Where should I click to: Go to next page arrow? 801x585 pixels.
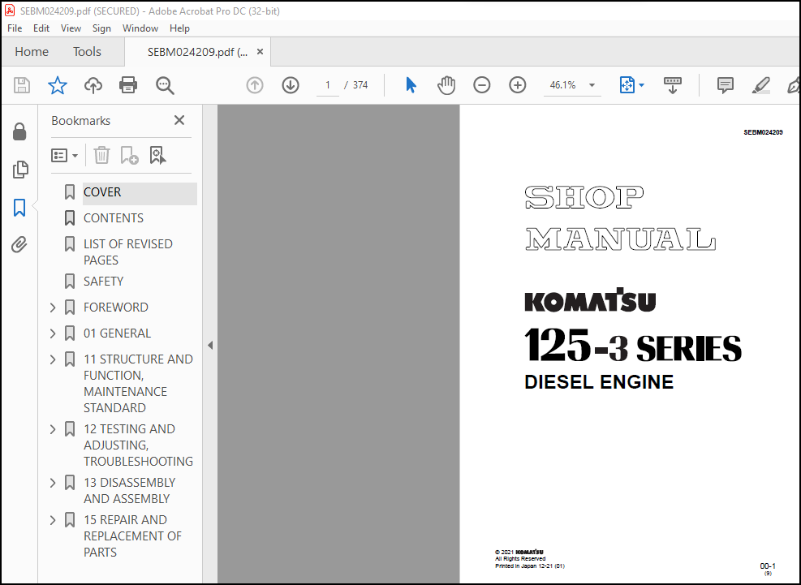(x=291, y=85)
